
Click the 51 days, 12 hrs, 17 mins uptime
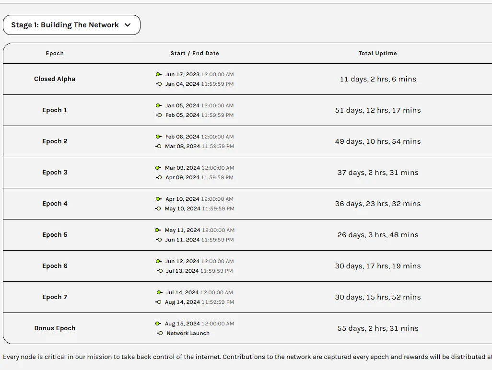click(378, 110)
